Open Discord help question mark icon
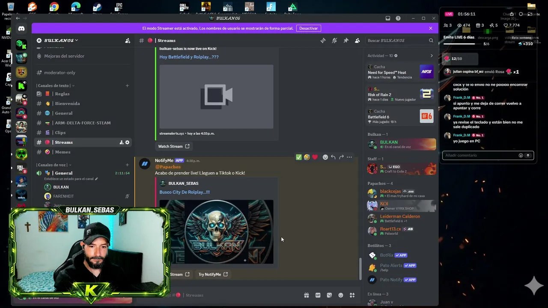 point(398,18)
